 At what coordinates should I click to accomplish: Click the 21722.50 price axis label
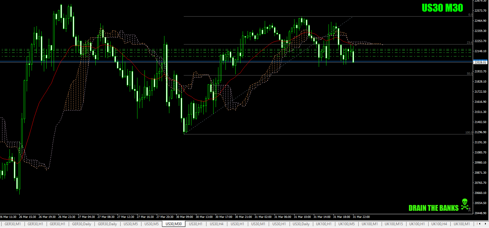pyautogui.click(x=480, y=92)
